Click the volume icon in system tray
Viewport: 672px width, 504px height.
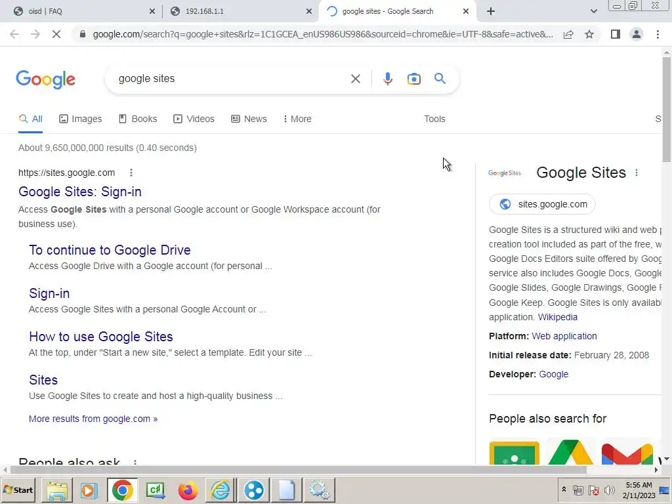click(609, 490)
